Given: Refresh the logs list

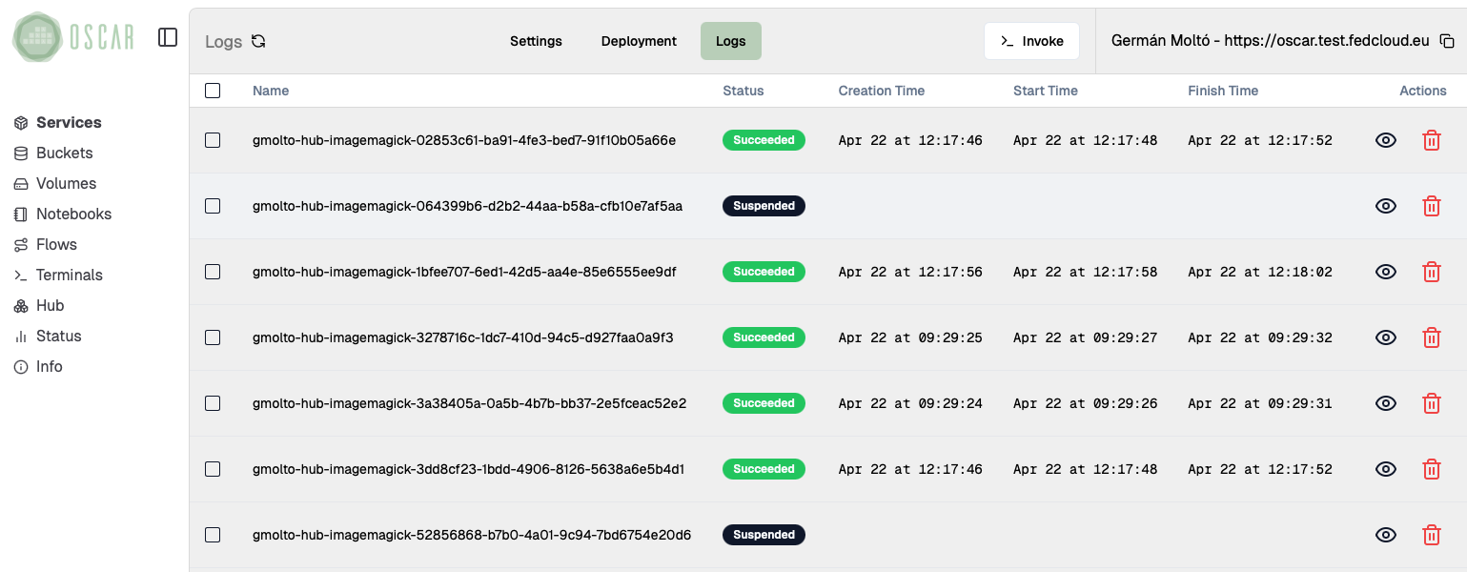Looking at the screenshot, I should click(x=258, y=41).
